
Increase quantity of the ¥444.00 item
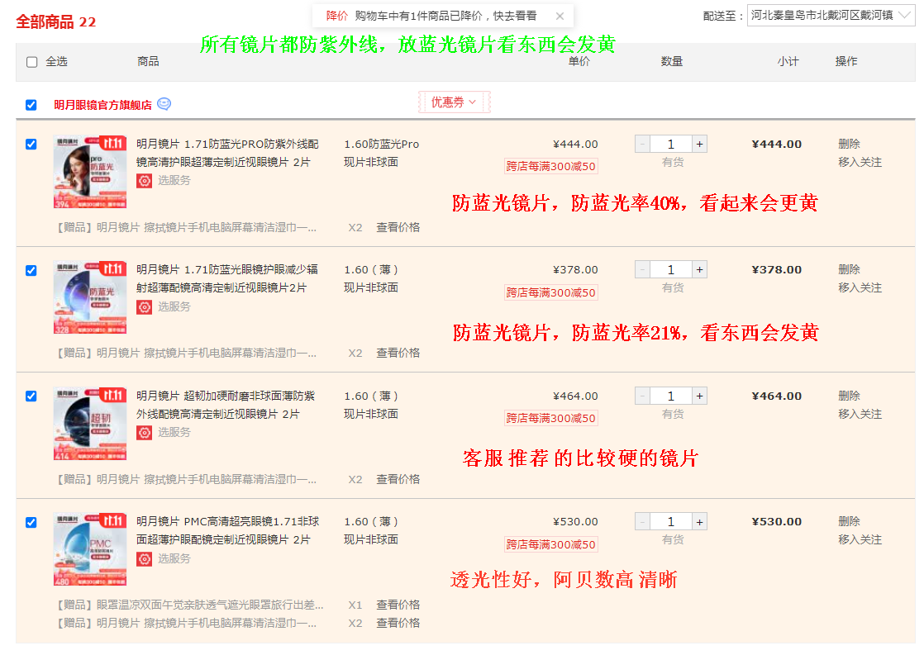pyautogui.click(x=699, y=145)
